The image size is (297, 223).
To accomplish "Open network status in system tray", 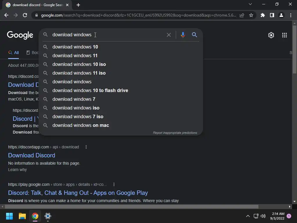I will (256, 216).
